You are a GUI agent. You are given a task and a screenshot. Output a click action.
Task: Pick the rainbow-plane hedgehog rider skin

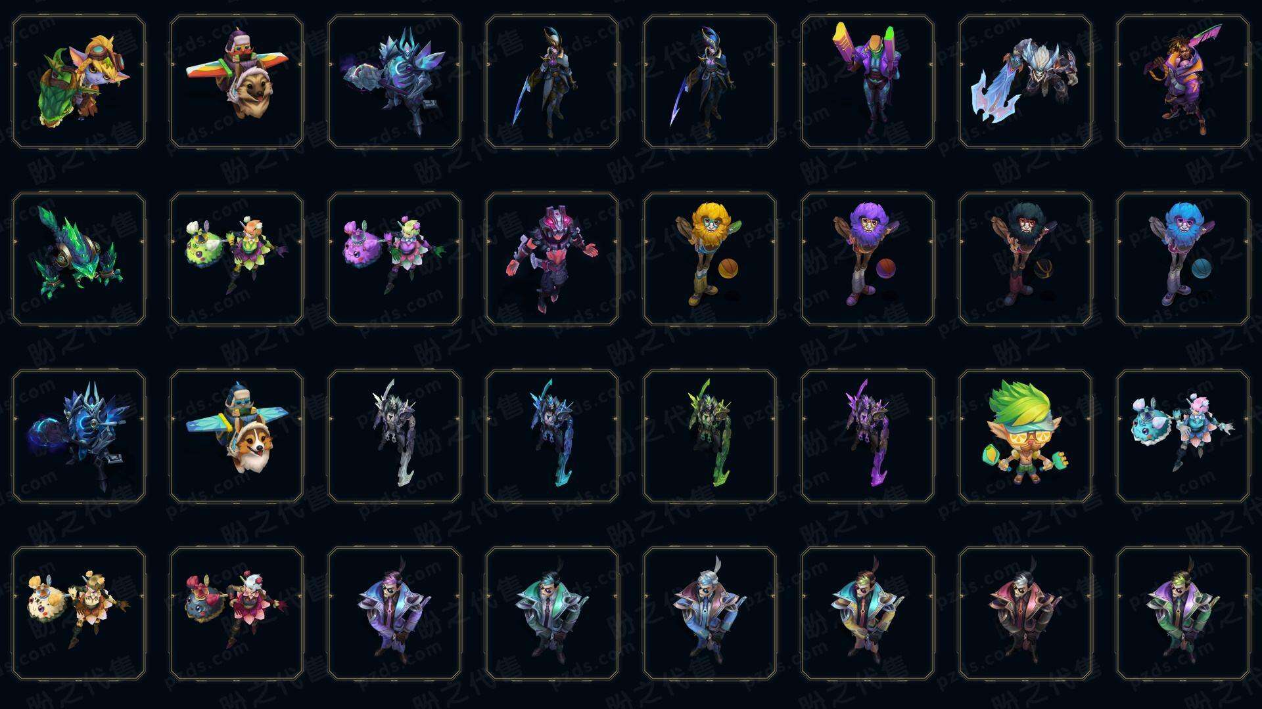coord(237,81)
